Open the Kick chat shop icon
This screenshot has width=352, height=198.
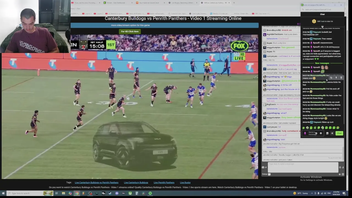click(327, 133)
